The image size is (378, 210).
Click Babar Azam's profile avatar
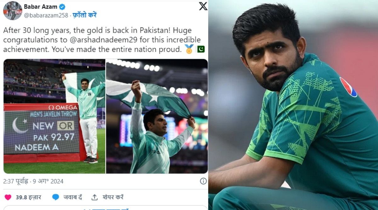[13, 10]
